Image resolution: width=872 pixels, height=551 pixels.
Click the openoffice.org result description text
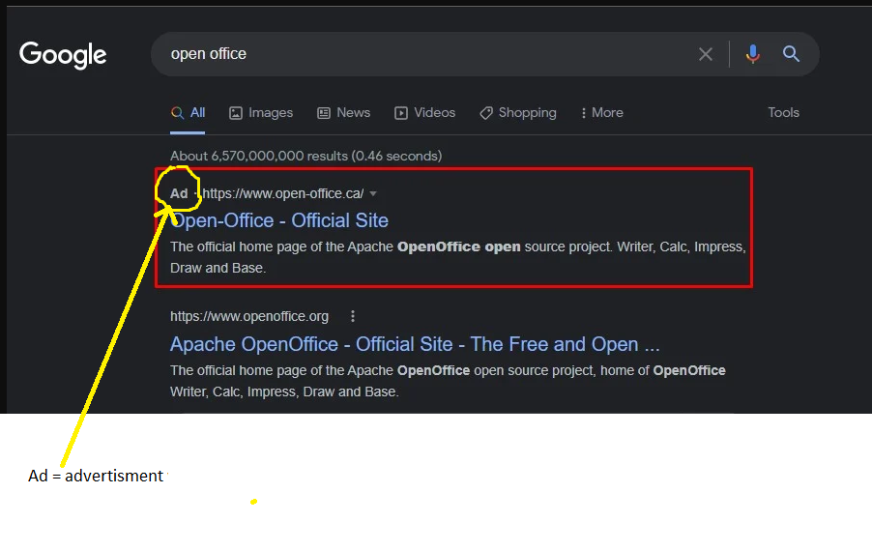point(448,381)
